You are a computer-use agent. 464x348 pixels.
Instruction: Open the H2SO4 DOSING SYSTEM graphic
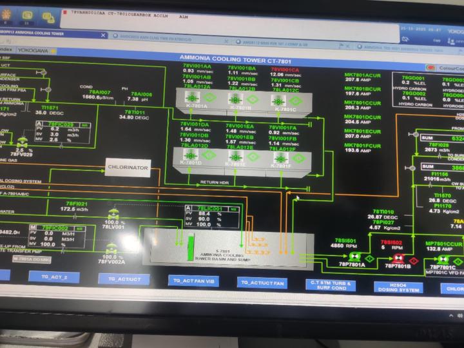click(399, 287)
